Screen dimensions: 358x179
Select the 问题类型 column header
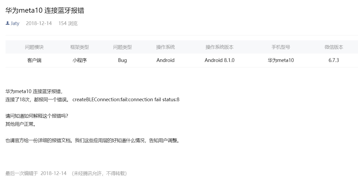122,47
